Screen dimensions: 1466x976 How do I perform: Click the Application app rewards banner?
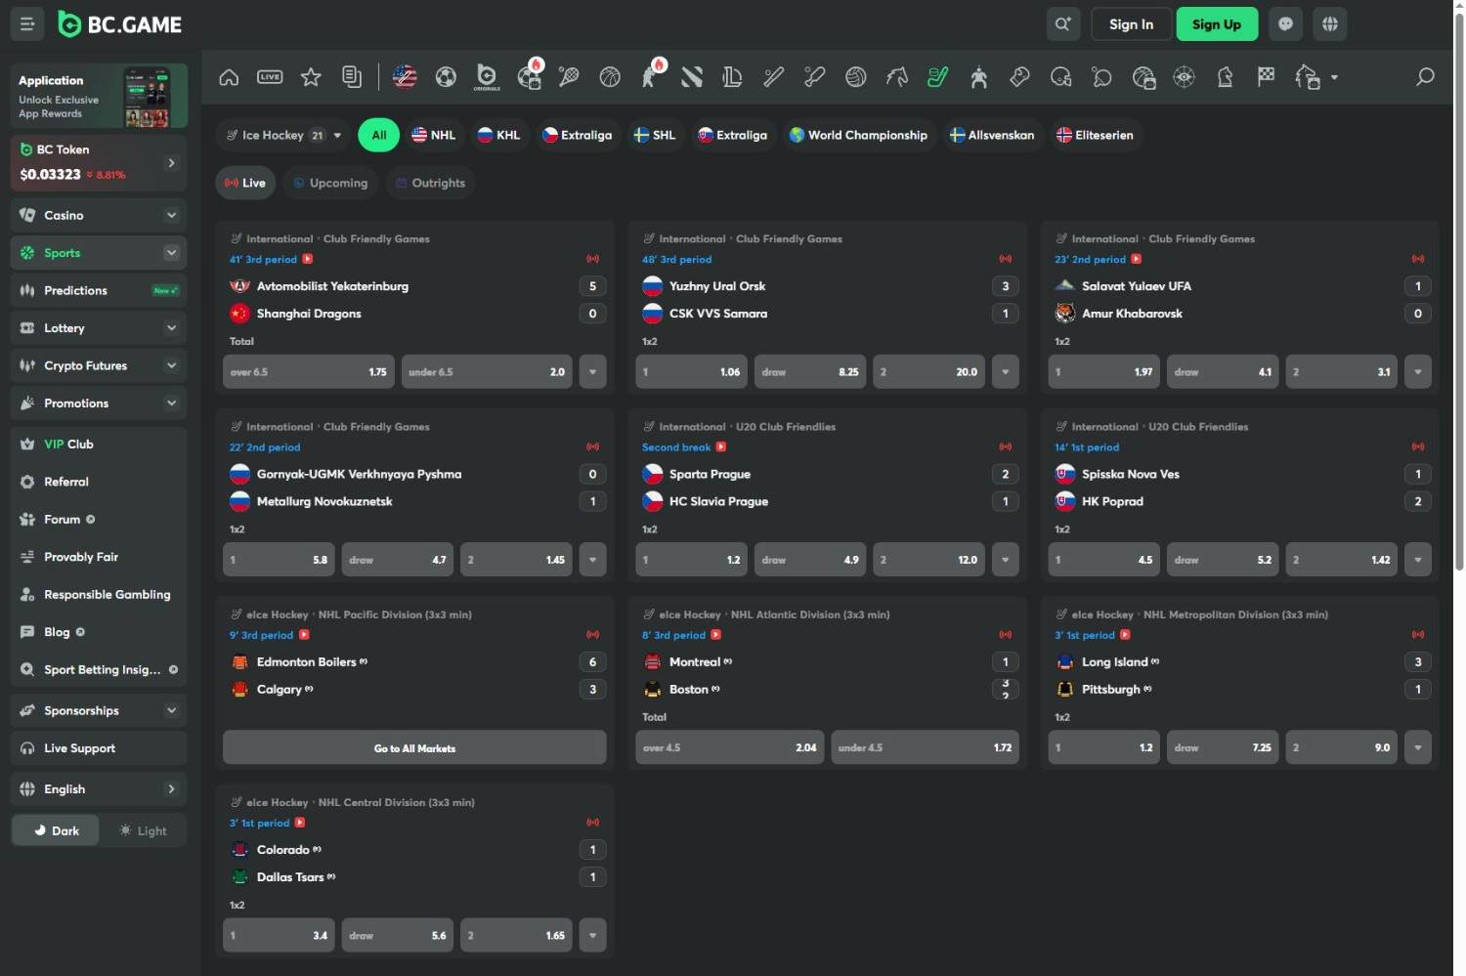click(99, 96)
